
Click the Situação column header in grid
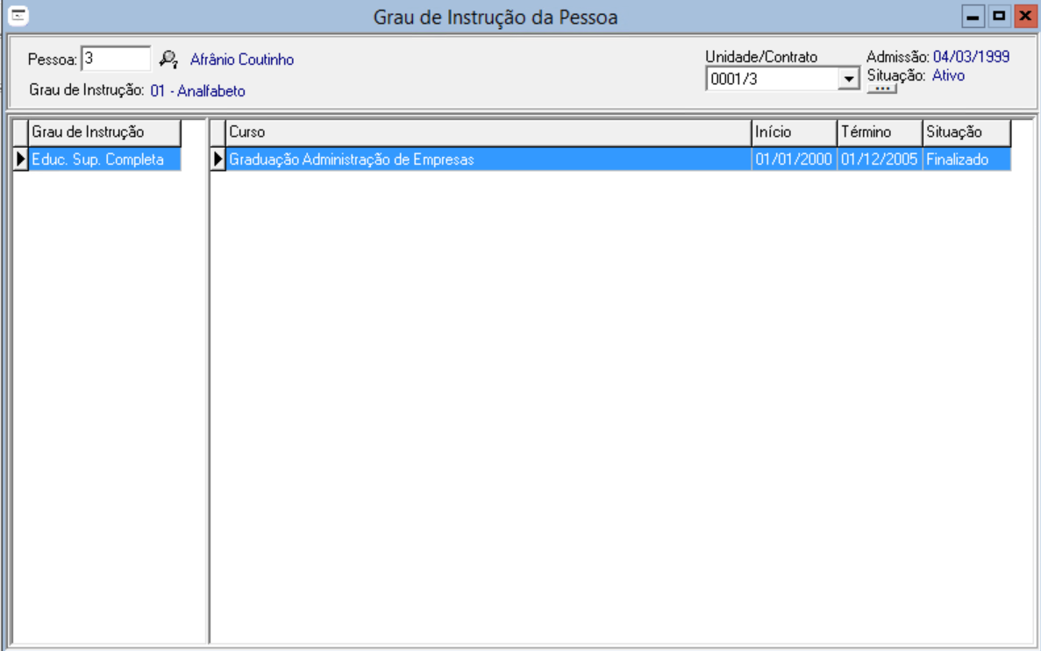[966, 132]
